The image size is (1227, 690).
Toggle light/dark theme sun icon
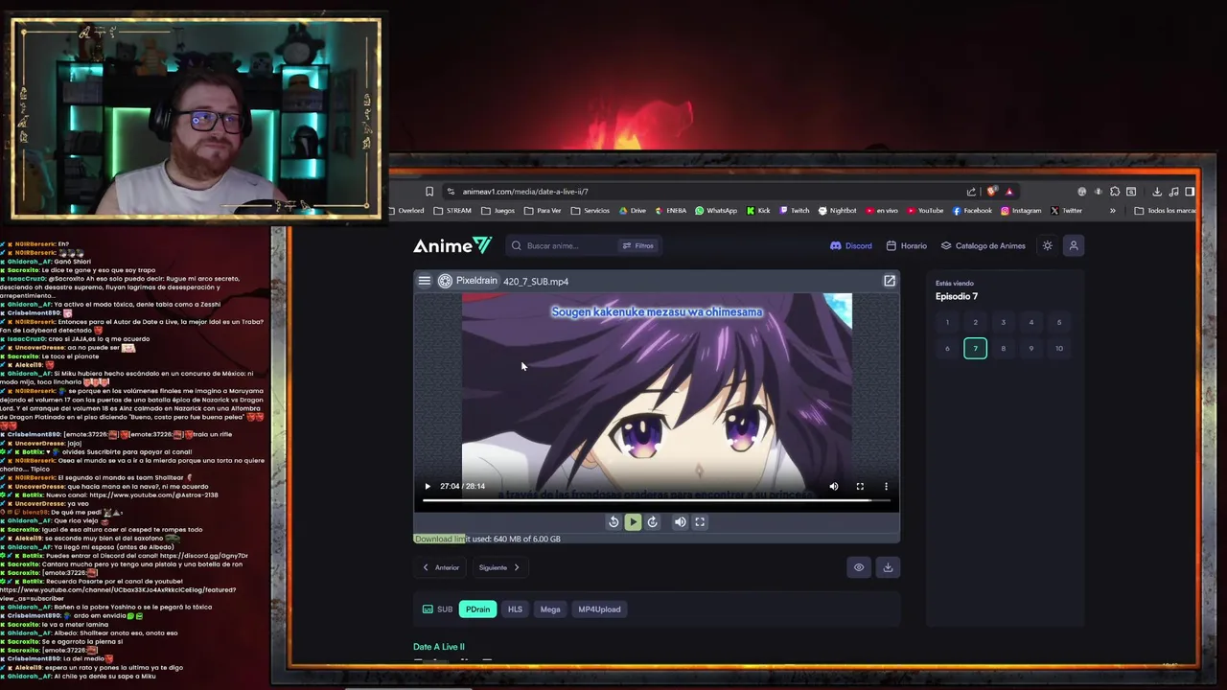[1048, 245]
